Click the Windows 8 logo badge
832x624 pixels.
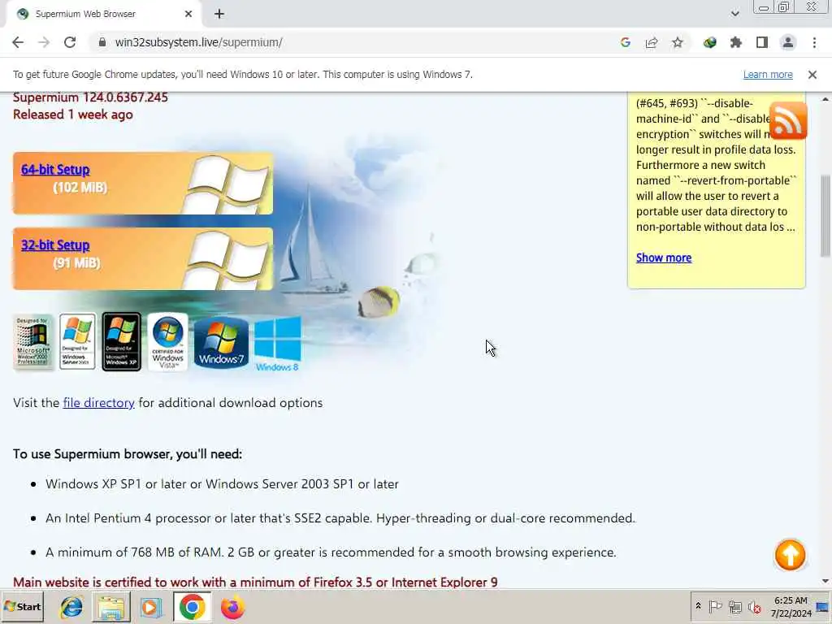coord(278,344)
